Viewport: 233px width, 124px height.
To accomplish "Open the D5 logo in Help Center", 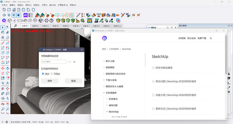I will (x=104, y=38).
